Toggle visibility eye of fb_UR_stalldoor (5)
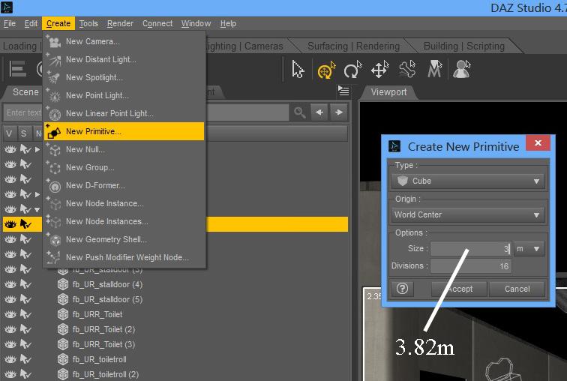This screenshot has width=567, height=381. coord(10,300)
